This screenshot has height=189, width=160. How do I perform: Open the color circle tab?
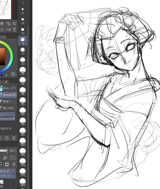tap(3, 37)
